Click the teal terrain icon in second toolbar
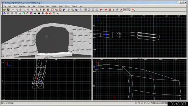 (35, 13)
